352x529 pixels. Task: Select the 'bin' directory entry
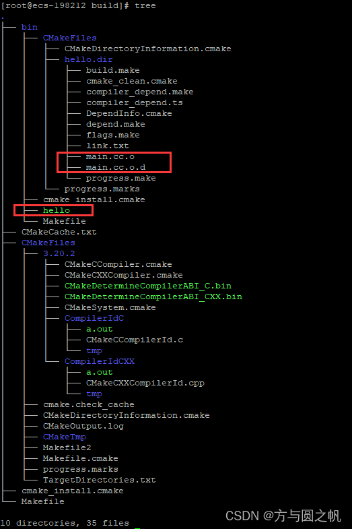[30, 28]
